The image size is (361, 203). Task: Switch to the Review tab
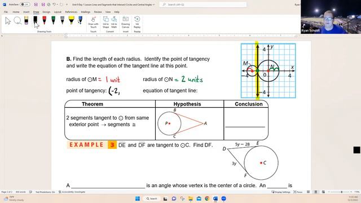pyautogui.click(x=98, y=12)
